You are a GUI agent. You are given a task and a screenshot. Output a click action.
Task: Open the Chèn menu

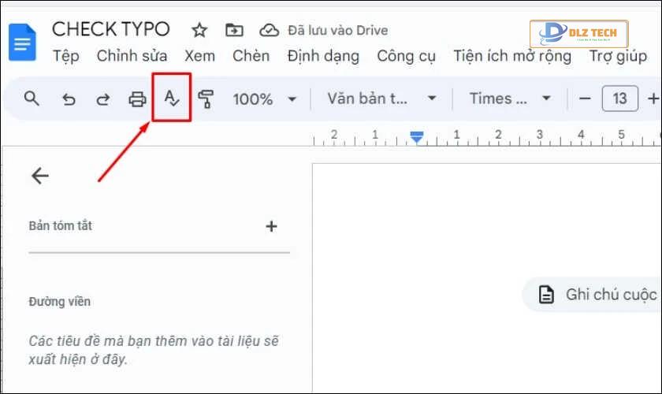pyautogui.click(x=251, y=56)
